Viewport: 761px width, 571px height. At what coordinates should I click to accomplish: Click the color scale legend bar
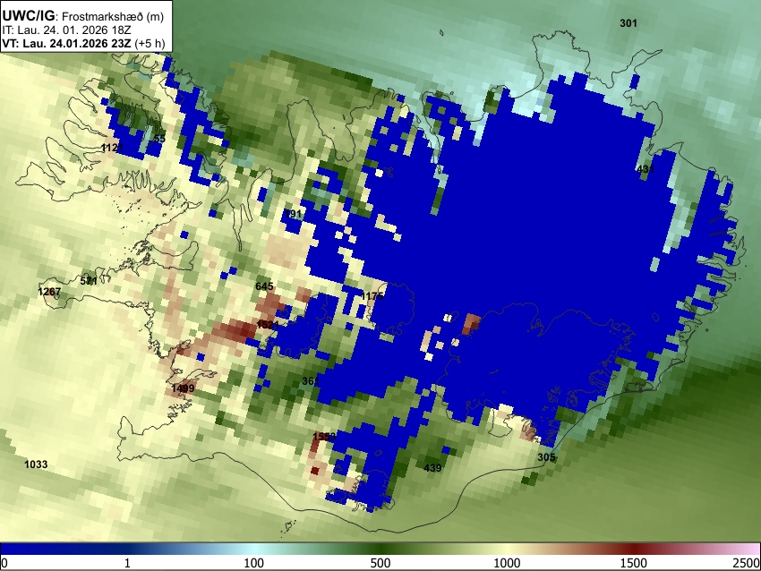(380, 550)
